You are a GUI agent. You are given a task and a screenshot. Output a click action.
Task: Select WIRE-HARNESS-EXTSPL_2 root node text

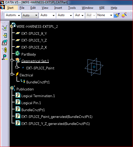pyautogui.click(x=37, y=26)
